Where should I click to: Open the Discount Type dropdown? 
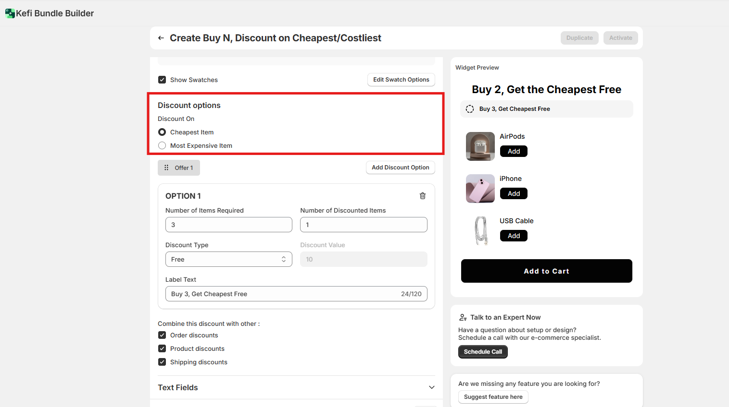click(228, 259)
